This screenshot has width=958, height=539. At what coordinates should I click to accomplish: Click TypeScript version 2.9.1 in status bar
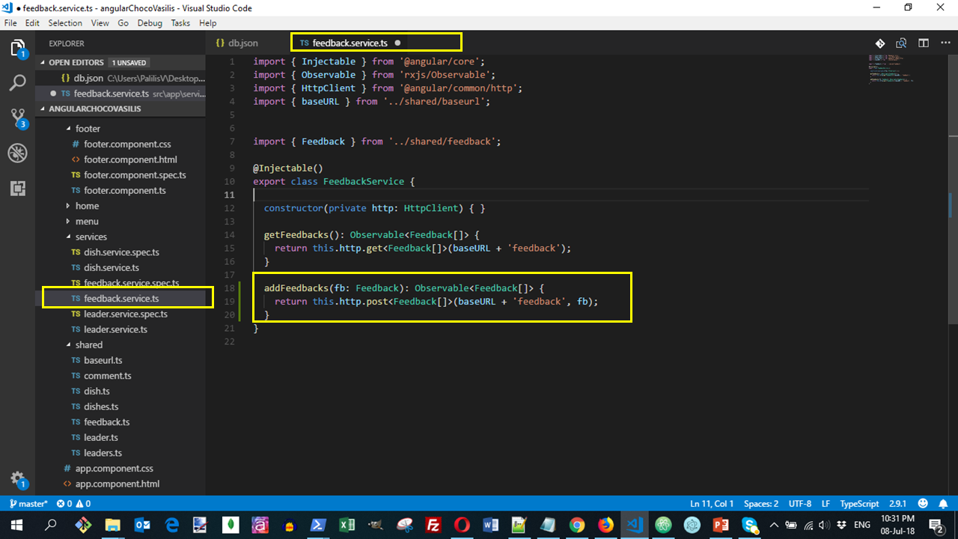pos(897,504)
